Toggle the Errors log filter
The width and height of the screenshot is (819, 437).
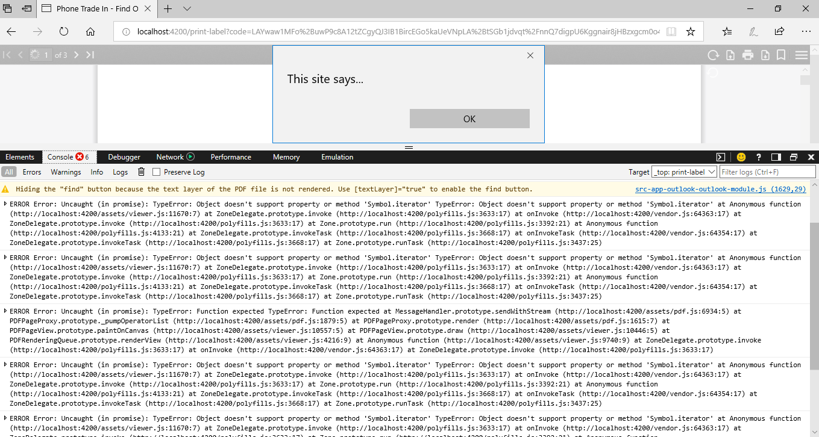(x=32, y=172)
